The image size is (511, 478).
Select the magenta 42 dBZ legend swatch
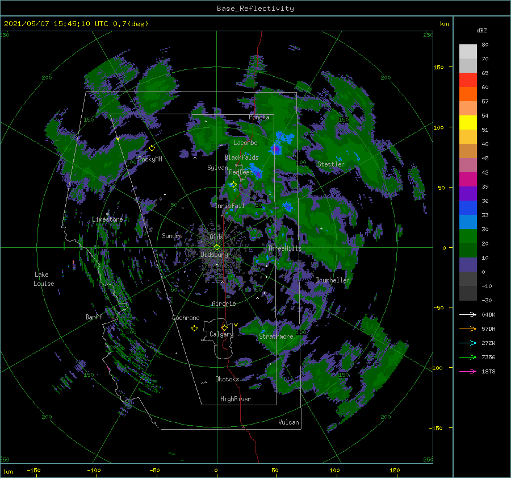[468, 179]
